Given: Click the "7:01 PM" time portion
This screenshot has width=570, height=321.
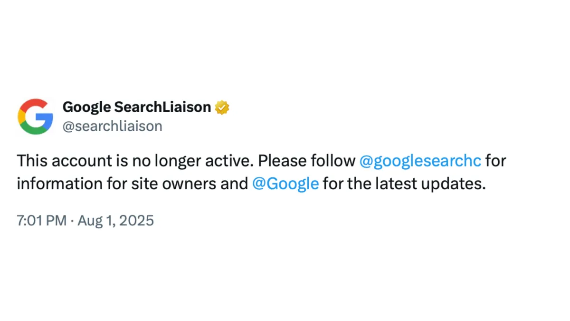Looking at the screenshot, I should click(x=41, y=220).
